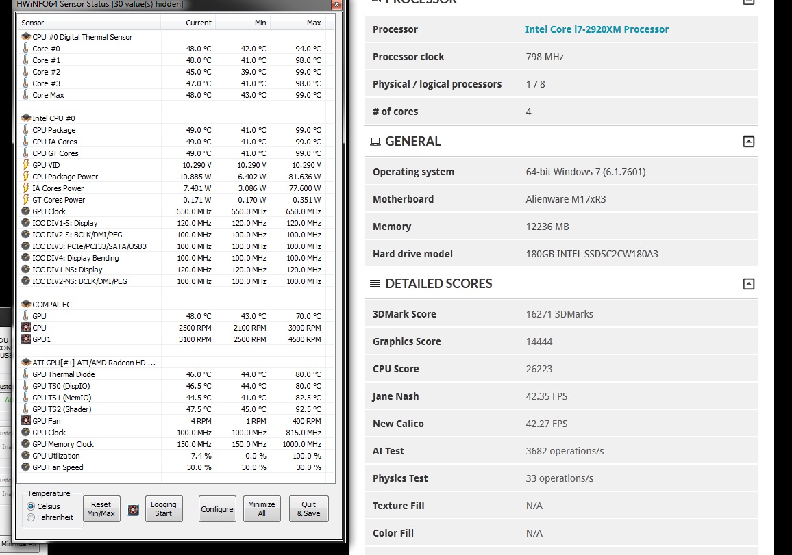Select the GPU Fan Speed row label
792x555 pixels.
(x=58, y=467)
